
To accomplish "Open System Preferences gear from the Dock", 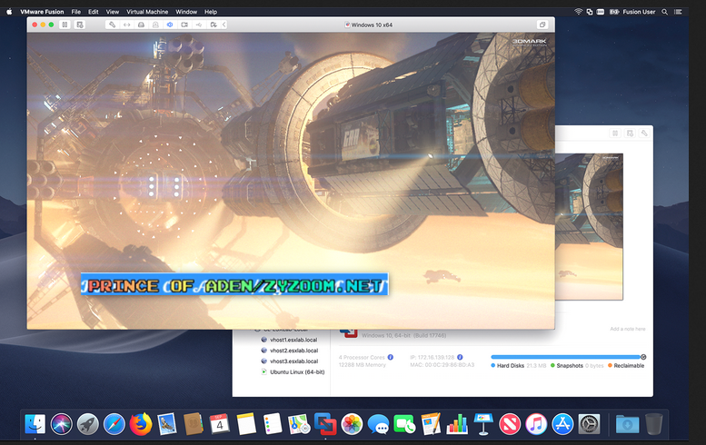I will [590, 424].
